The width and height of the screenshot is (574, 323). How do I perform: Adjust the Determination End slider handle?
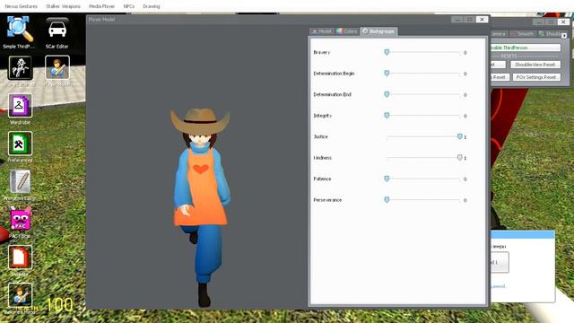387,94
